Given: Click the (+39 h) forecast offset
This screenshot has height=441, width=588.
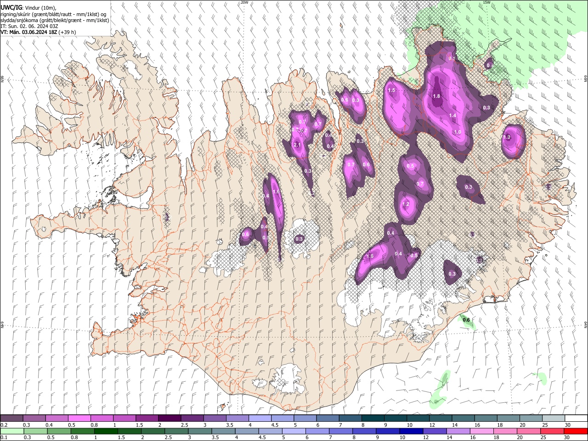Looking at the screenshot, I should pos(68,32).
